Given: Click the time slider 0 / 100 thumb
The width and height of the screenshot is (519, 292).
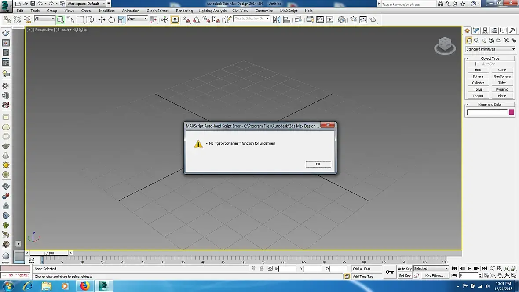Looking at the screenshot, I should [49, 253].
